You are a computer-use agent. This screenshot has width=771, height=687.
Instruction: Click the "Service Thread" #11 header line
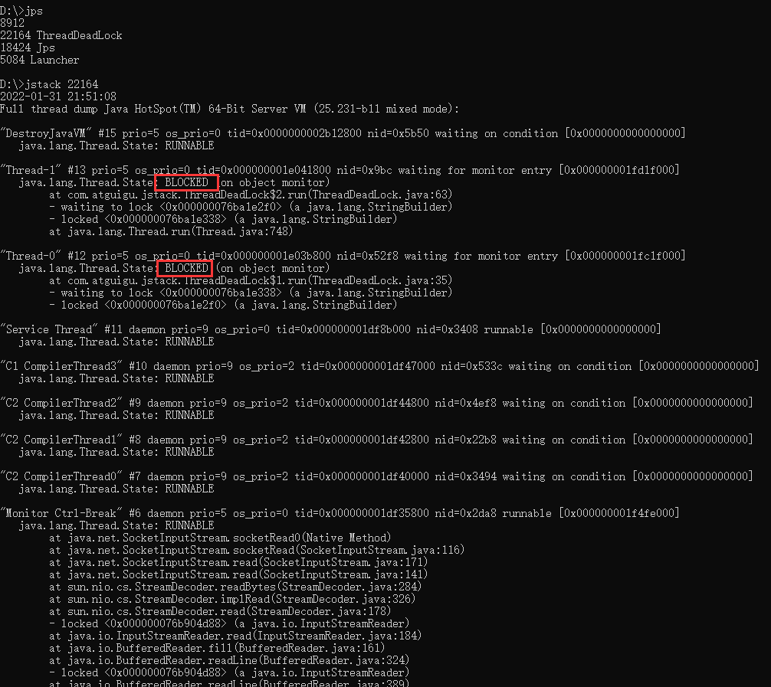(x=330, y=329)
